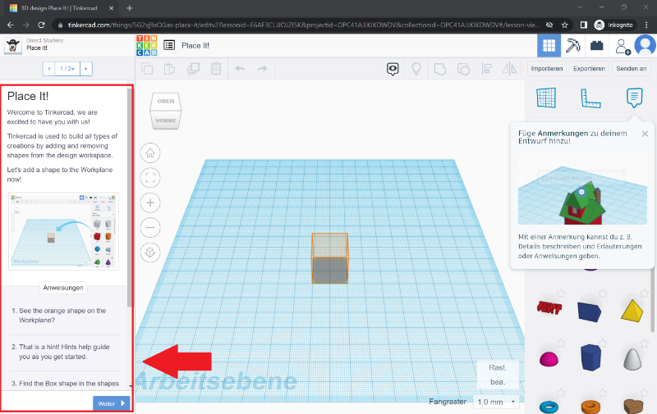Select the yellow Pyramid shape
This screenshot has height=414, width=657.
point(632,311)
